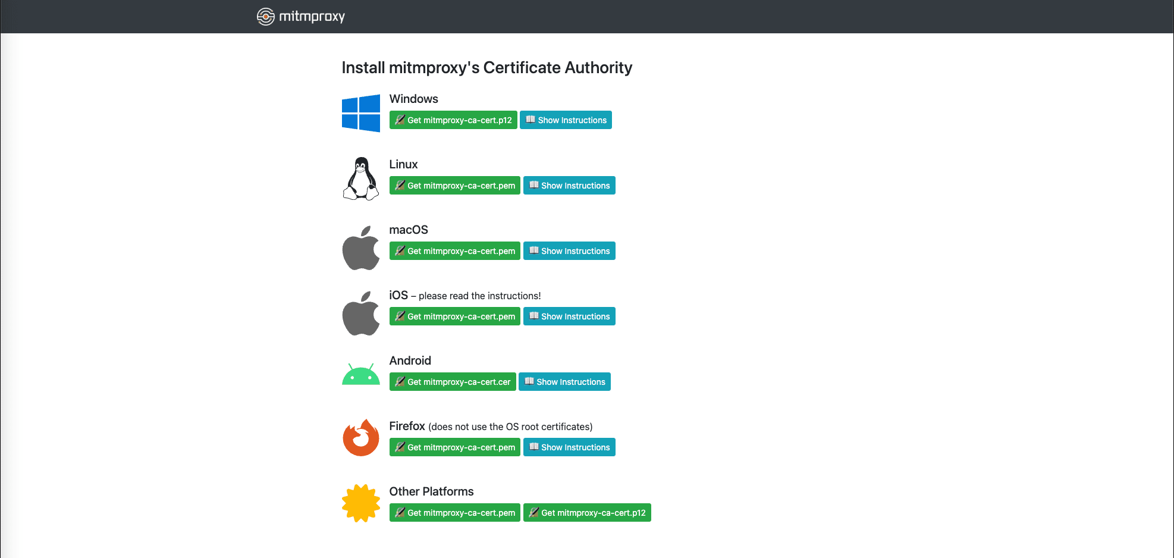Show Instructions for Linux

(569, 186)
